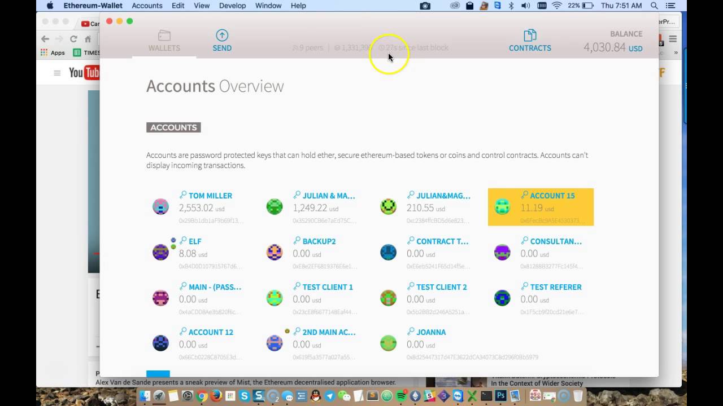Viewport: 723px width, 406px height.
Task: Open the Trash in the Dock
Action: point(578,396)
